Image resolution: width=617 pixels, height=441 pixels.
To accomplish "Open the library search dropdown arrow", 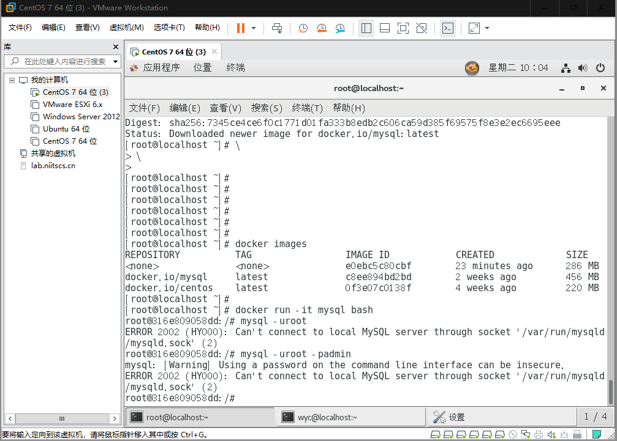I will 115,61.
